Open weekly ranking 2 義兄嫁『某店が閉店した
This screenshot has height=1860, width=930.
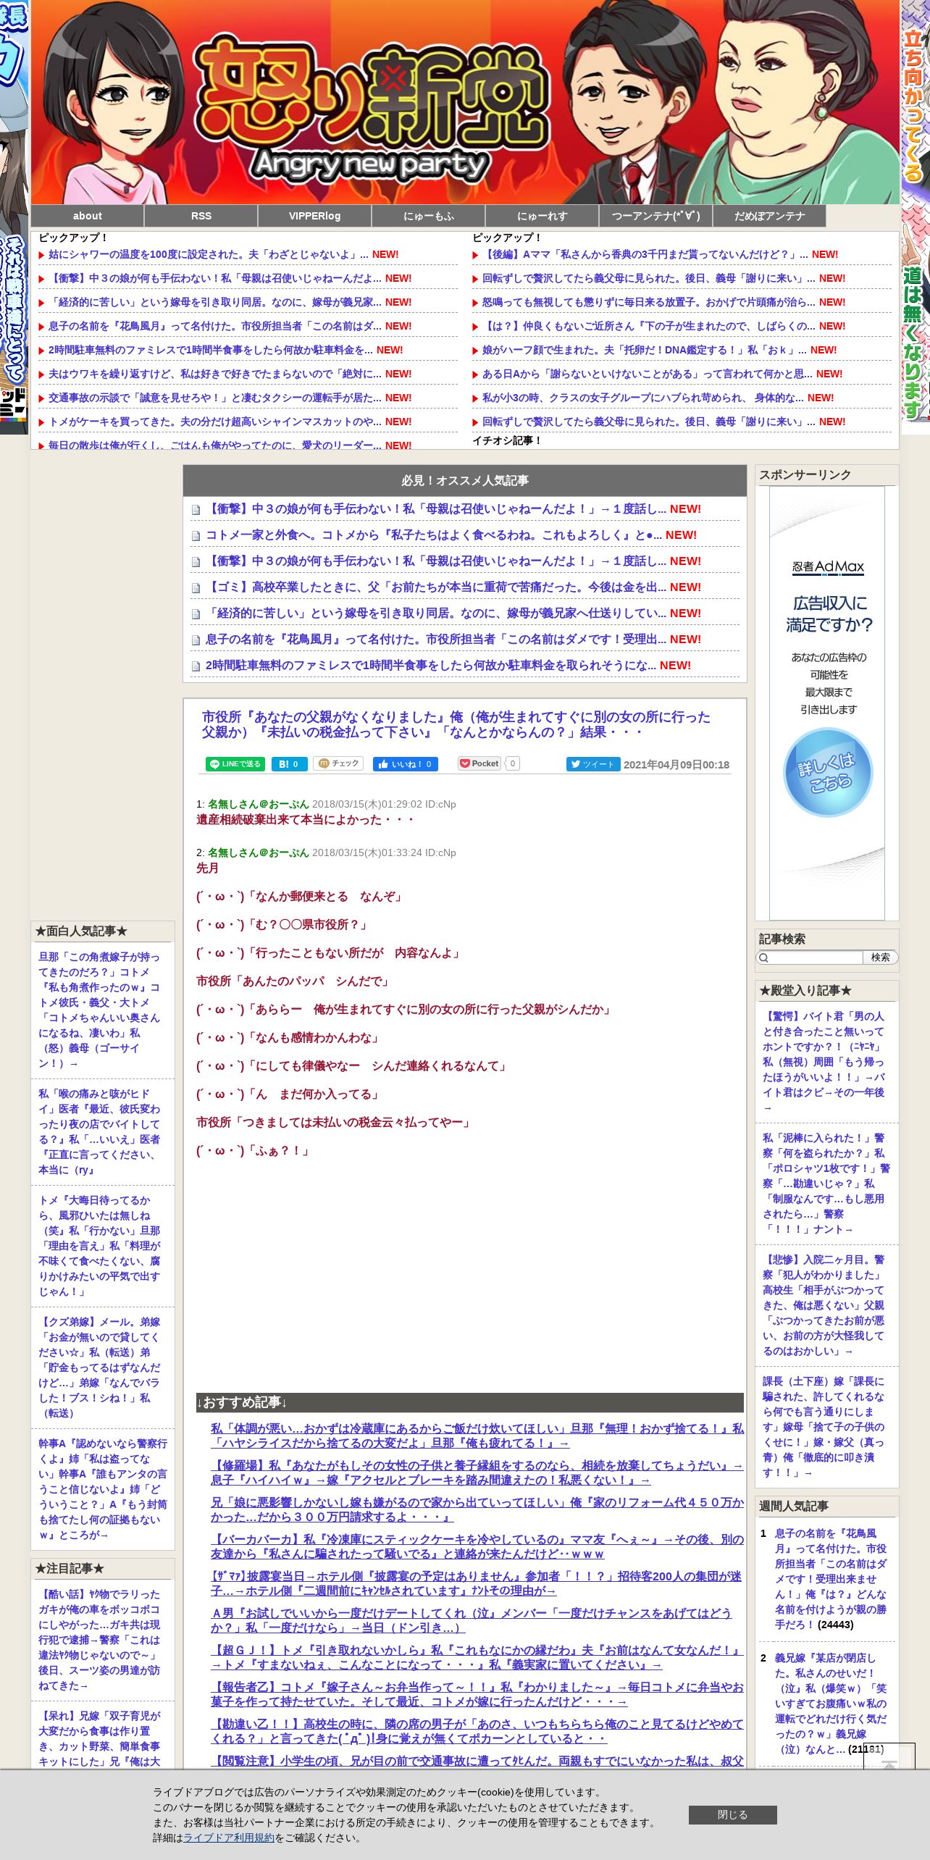tap(831, 1704)
